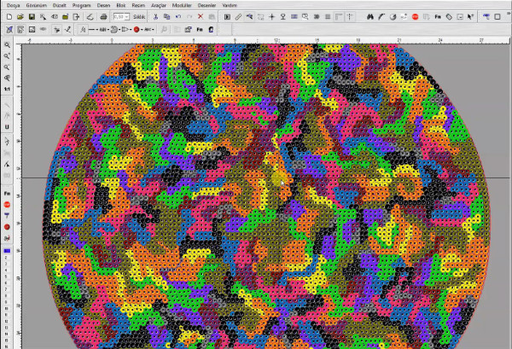Open the Araçlar menu
This screenshot has width=512, height=349.
pos(159,5)
